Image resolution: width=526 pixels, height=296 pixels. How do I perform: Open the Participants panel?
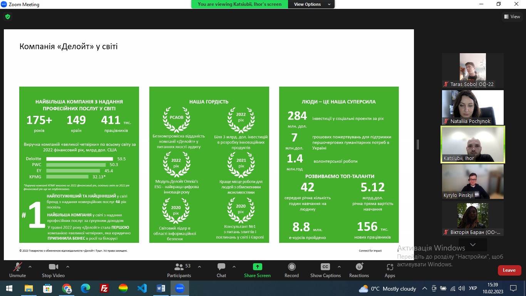point(179,270)
